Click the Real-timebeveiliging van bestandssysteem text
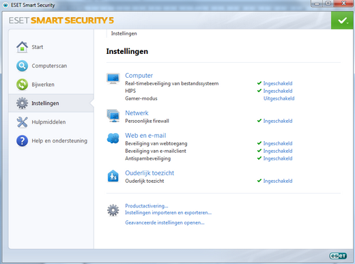355x264 pixels. 172,83
